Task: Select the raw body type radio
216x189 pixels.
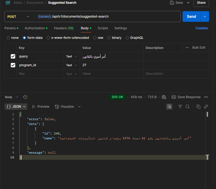Action: point(95,38)
